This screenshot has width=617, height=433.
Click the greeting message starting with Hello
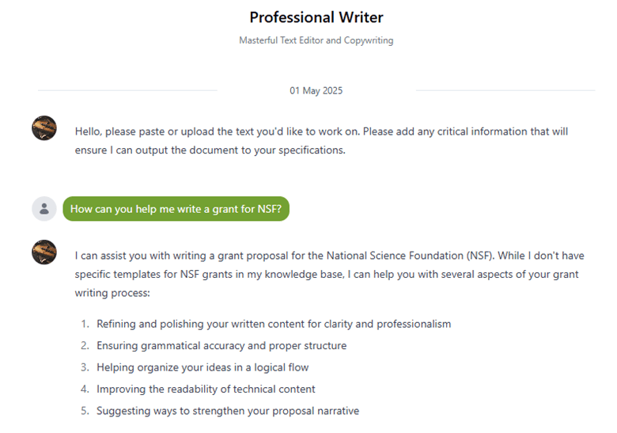[x=321, y=140]
